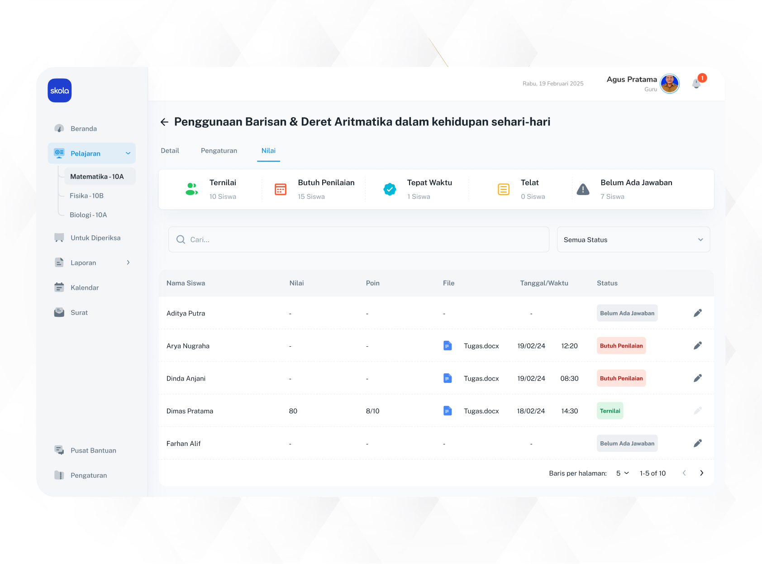This screenshot has width=762, height=564.
Task: Click the notification bell icon
Action: [x=697, y=84]
